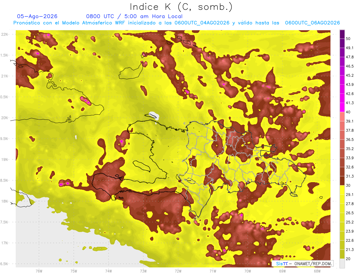The image size is (356, 275).
Task: Click the '21.3' color scale value
Action: click(349, 249)
